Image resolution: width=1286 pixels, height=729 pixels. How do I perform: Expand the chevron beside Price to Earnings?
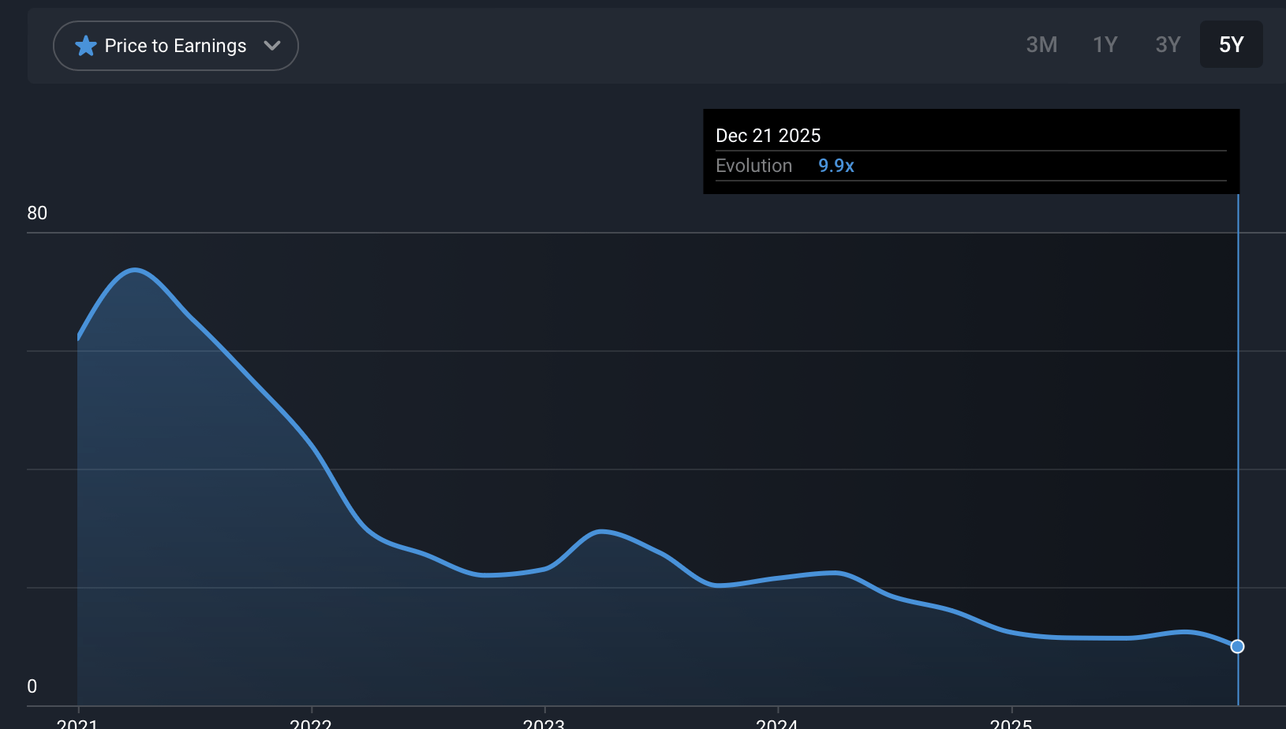point(272,46)
